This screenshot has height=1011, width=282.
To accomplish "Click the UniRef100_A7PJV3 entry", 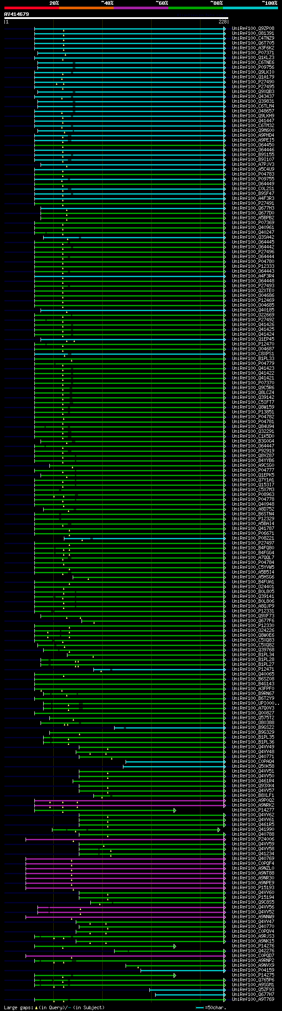I will tap(253, 165).
